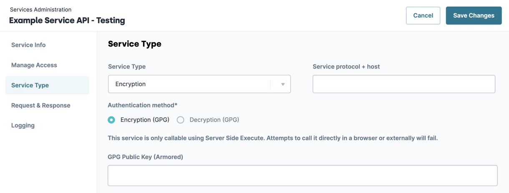Click the GPG Public Key (Armored) label
Image resolution: width=509 pixels, height=193 pixels.
point(146,157)
